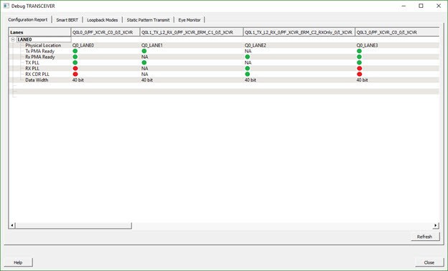Click the Help button
The image size is (448, 271).
click(18, 262)
